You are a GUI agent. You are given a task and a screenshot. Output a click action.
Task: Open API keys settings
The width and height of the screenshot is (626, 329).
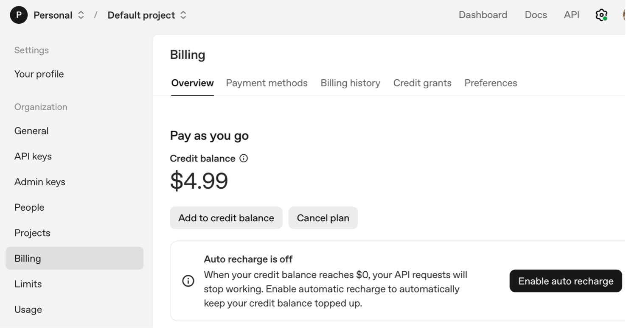pos(33,156)
